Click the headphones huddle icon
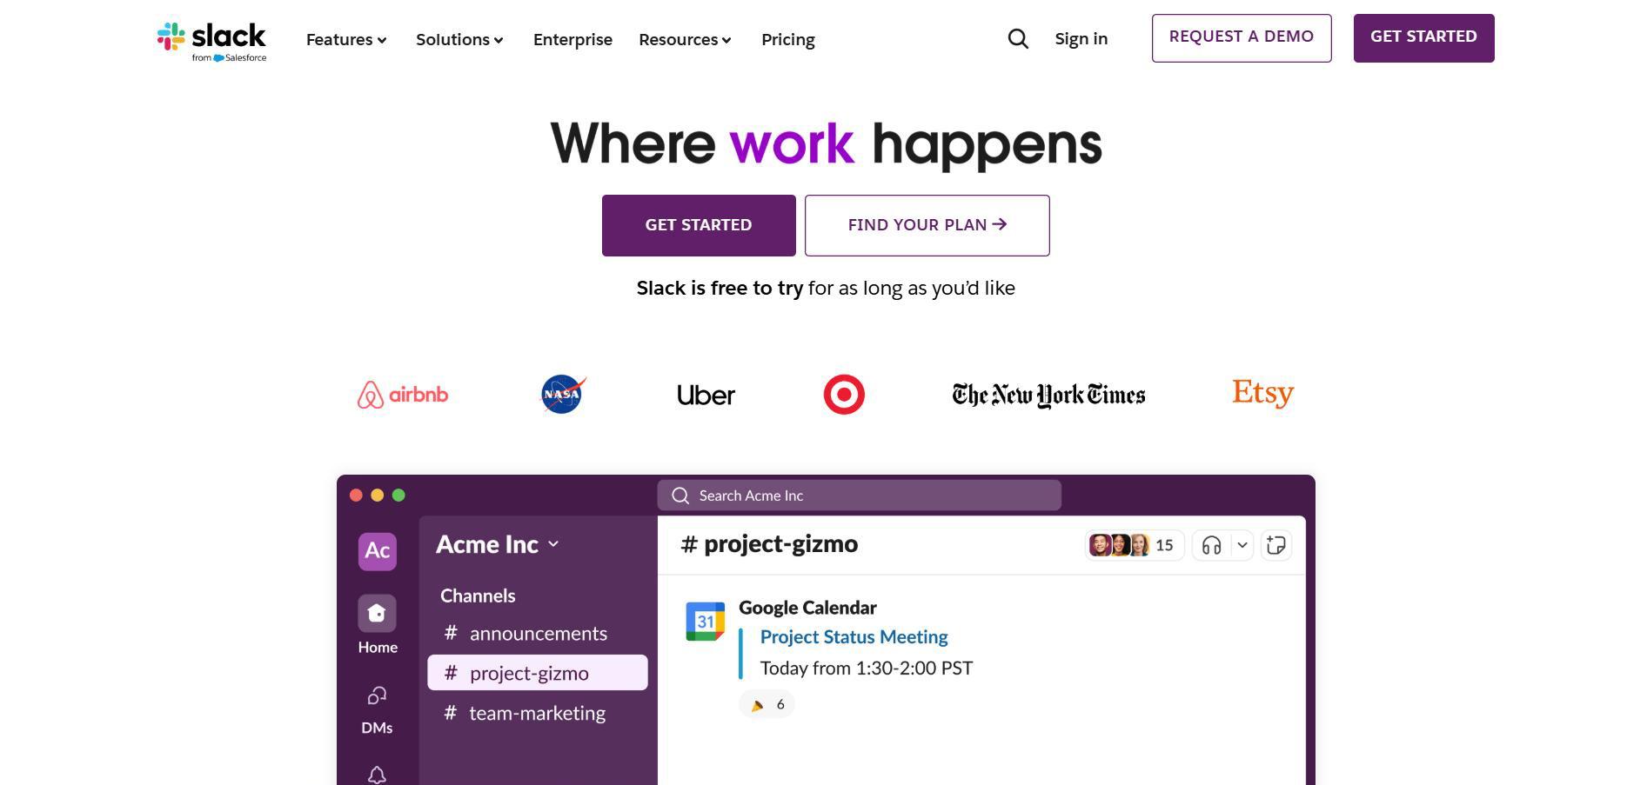The image size is (1647, 785). coord(1211,545)
